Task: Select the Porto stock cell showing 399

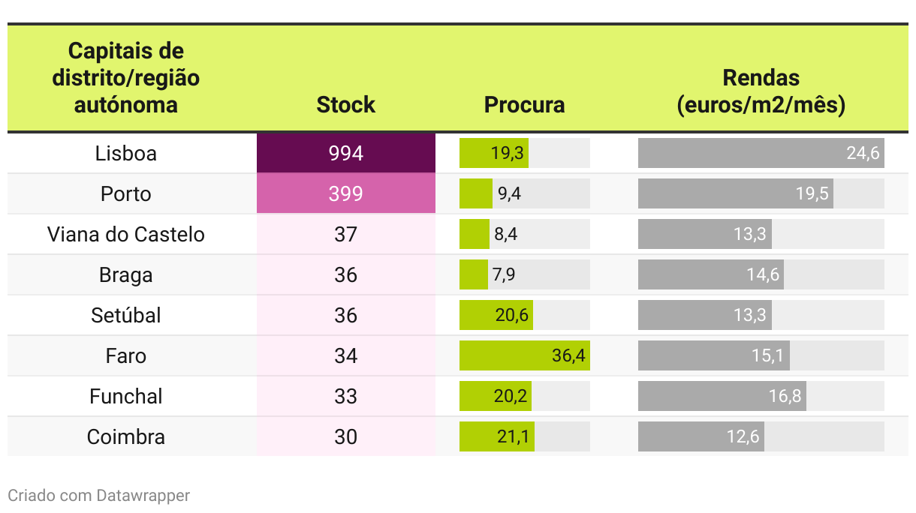Action: tap(345, 194)
